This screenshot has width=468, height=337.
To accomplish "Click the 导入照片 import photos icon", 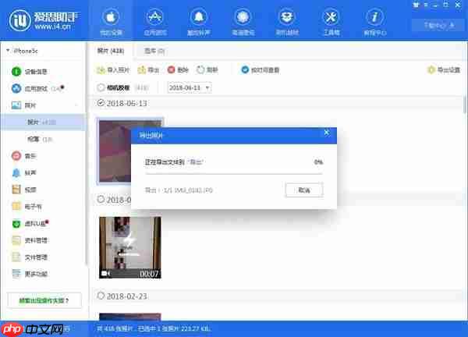I will pyautogui.click(x=102, y=70).
